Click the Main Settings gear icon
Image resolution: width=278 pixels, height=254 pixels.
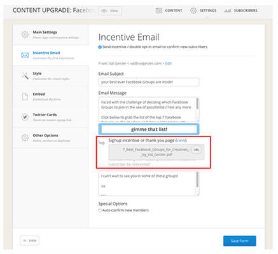point(25,34)
